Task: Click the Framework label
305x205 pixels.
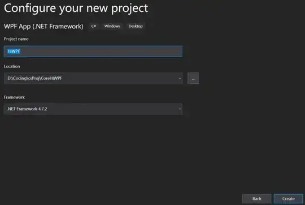Action: 14,97
